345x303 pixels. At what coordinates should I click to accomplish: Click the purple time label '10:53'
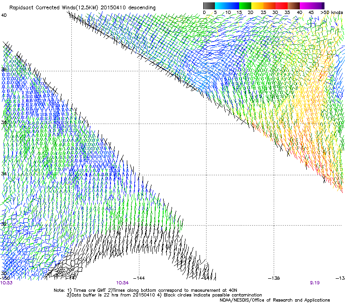pyautogui.click(x=6, y=283)
